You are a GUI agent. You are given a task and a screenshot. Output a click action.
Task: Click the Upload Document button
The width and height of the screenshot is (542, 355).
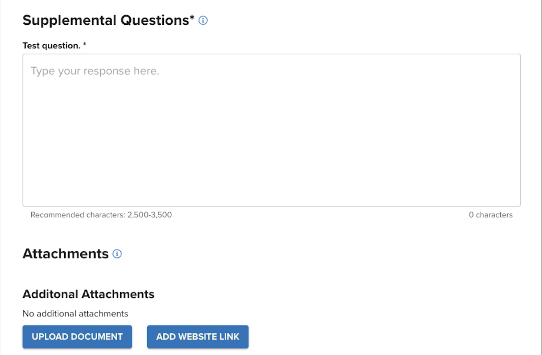77,337
